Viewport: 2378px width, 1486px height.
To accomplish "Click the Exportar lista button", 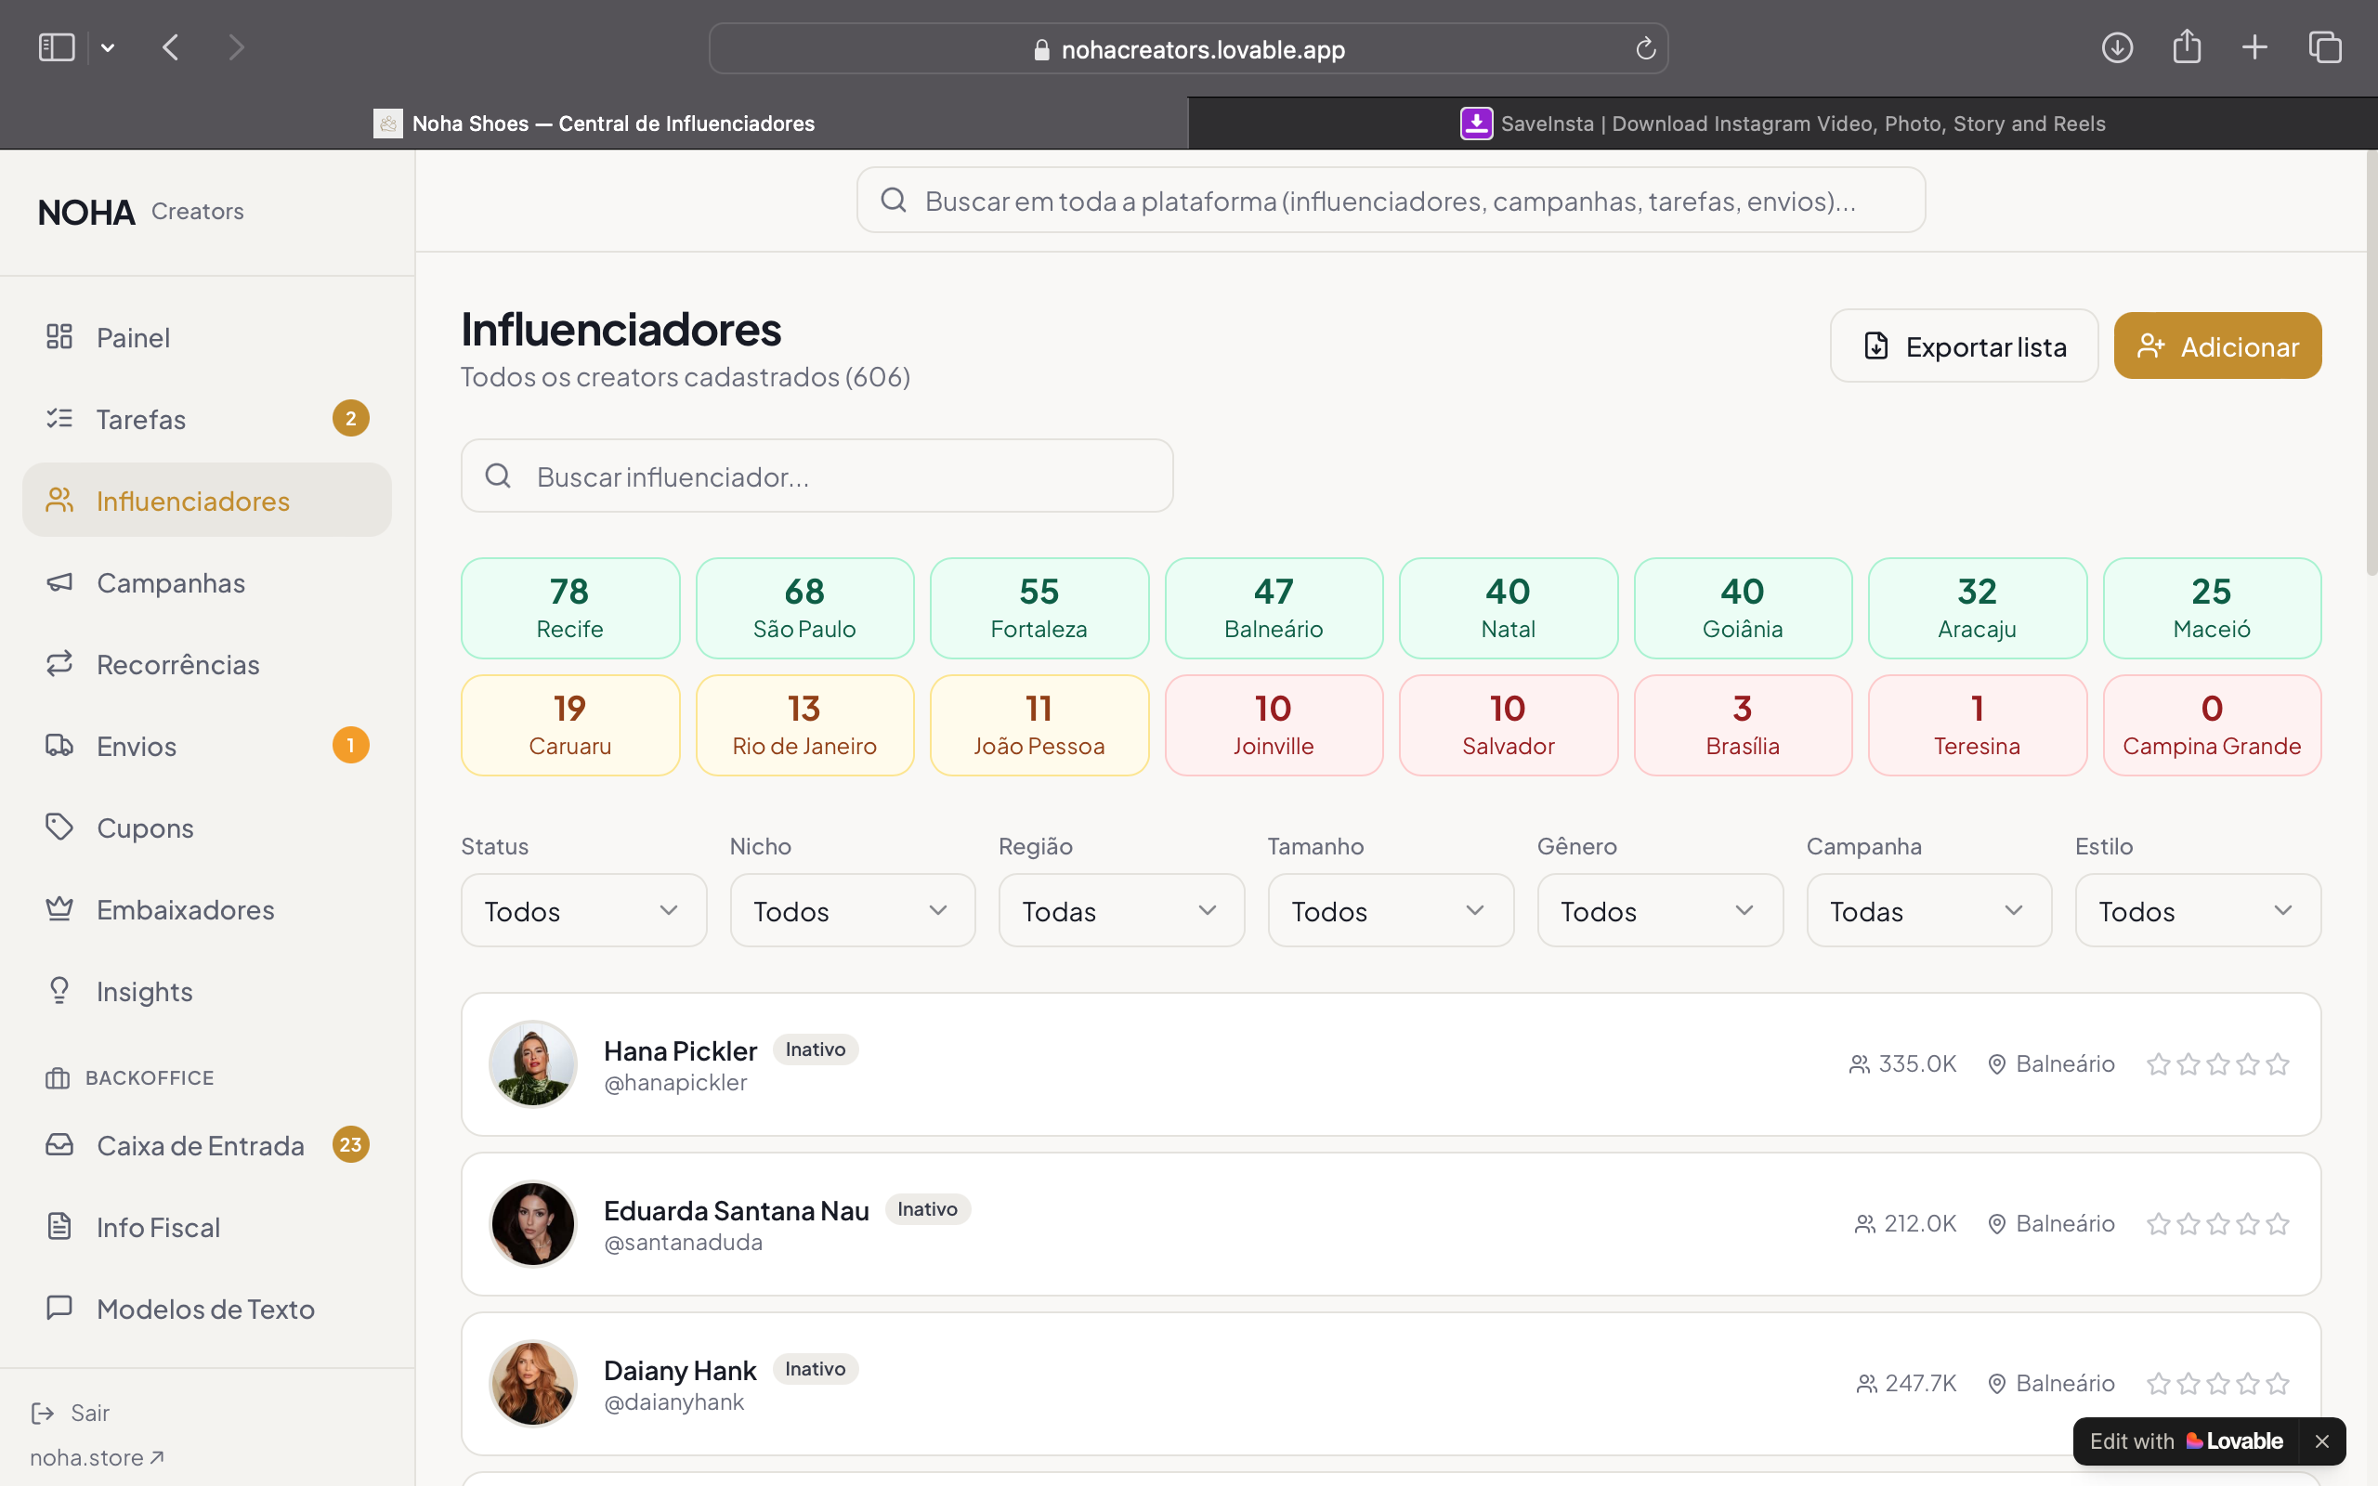I will pyautogui.click(x=1964, y=345).
